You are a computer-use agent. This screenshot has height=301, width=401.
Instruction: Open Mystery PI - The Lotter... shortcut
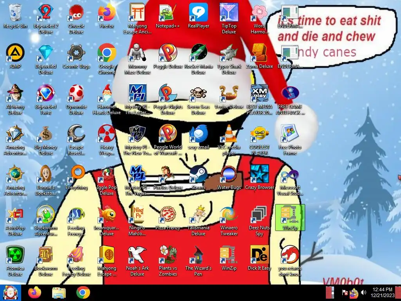[137, 100]
